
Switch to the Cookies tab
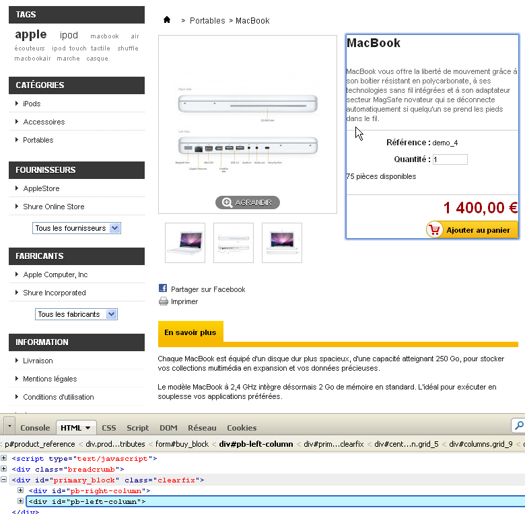(x=242, y=428)
